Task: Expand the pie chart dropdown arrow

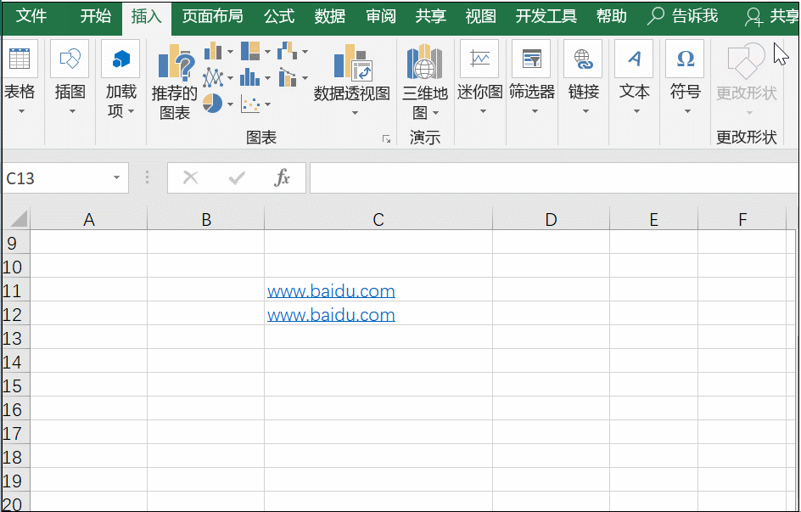Action: (x=230, y=104)
